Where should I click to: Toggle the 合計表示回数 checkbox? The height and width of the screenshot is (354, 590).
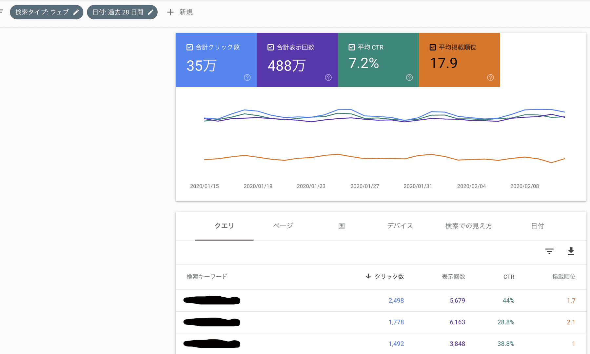(270, 47)
